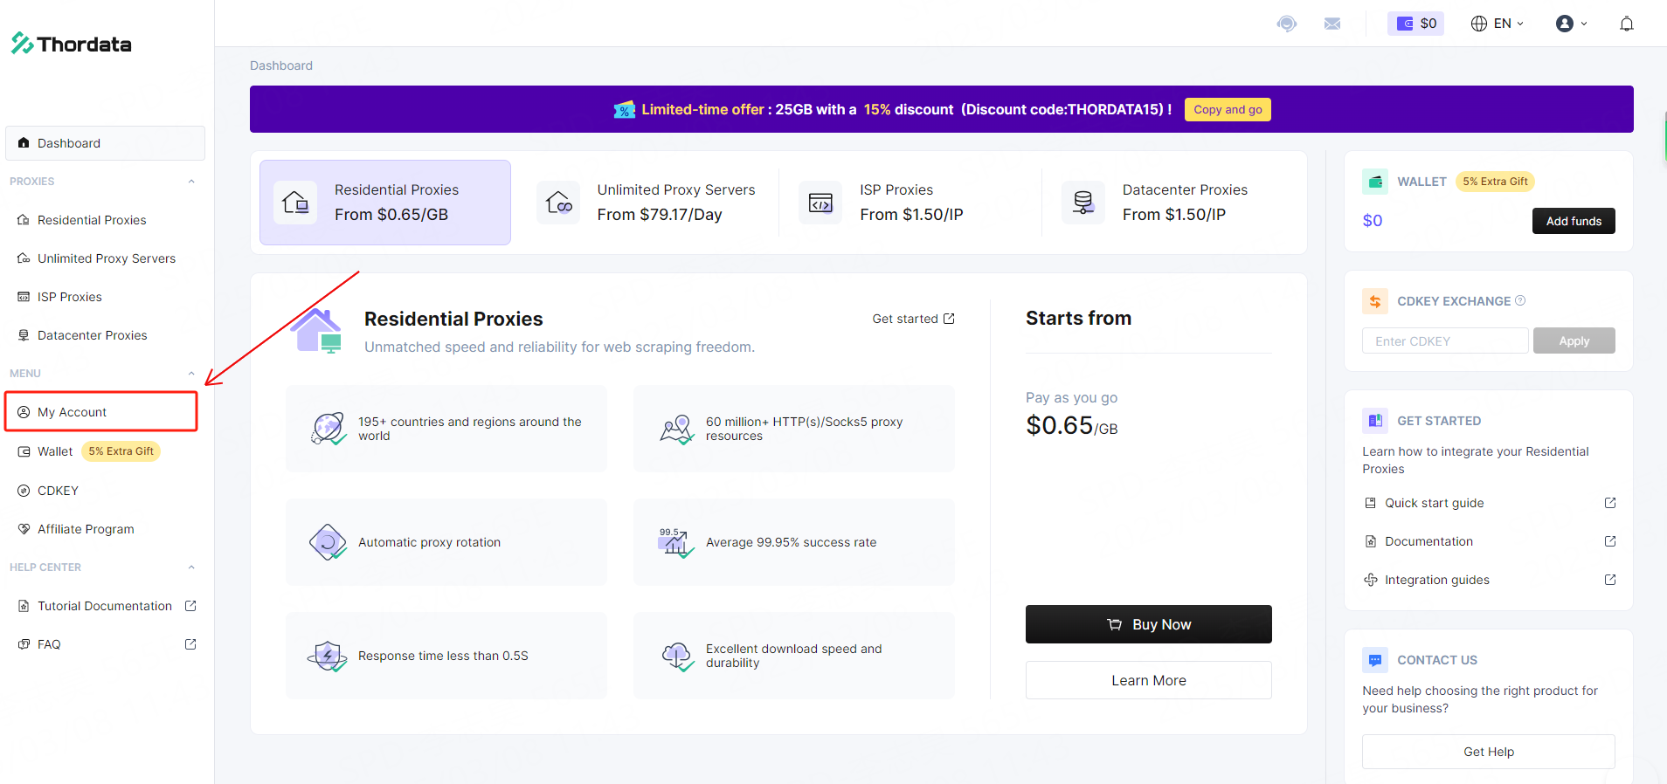Click the wallet balance $0 icon in header
The image size is (1667, 784).
click(x=1415, y=24)
